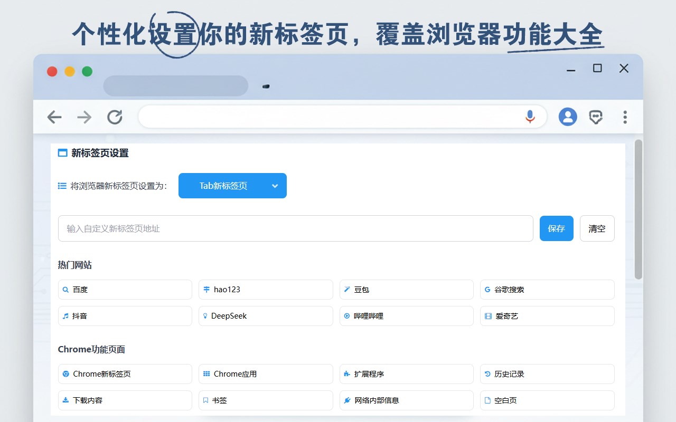Click the browser back arrow
This screenshot has width=676, height=422.
(54, 117)
